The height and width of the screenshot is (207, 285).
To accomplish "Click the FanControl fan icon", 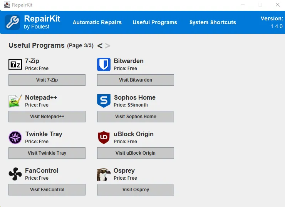I will (15, 174).
